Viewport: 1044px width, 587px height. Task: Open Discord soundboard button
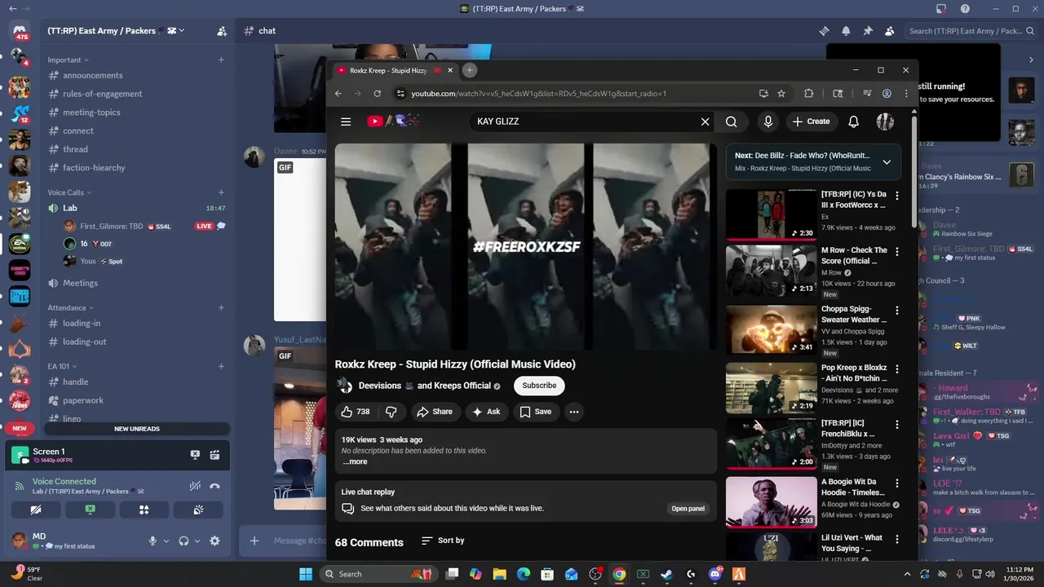tap(198, 510)
